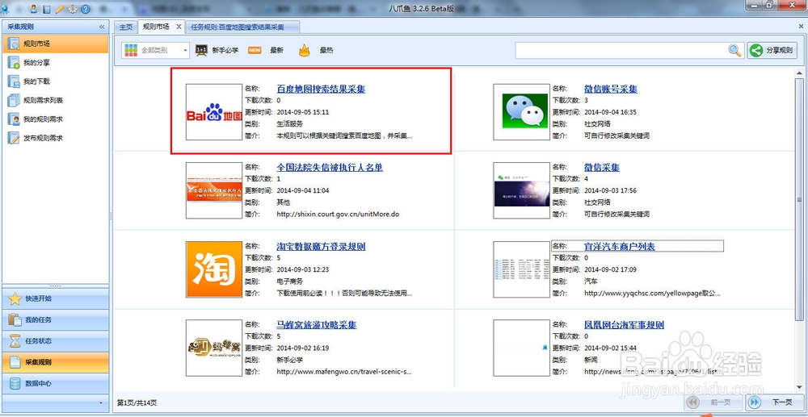
Task: Click the flame hot icon
Action: 304,50
